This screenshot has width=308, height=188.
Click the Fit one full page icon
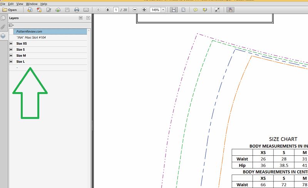(x=183, y=10)
